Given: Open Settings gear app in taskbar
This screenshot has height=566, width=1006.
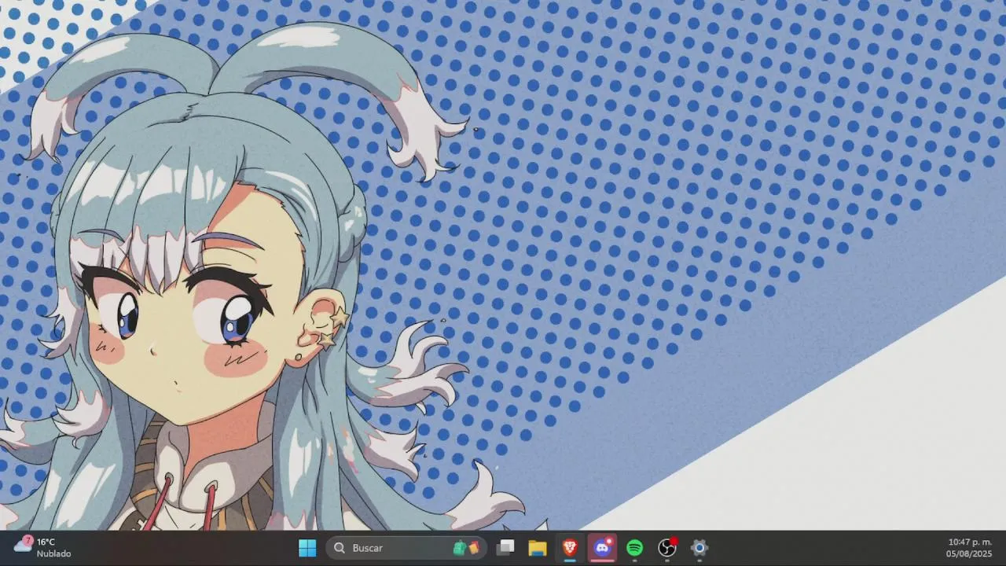Looking at the screenshot, I should (x=699, y=548).
